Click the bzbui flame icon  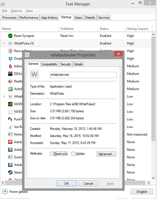pos(10,66)
